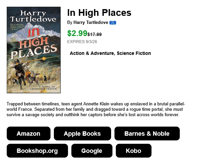Open the In High Places book cover
Screen dimensions: 202x166
pyautogui.click(x=34, y=50)
